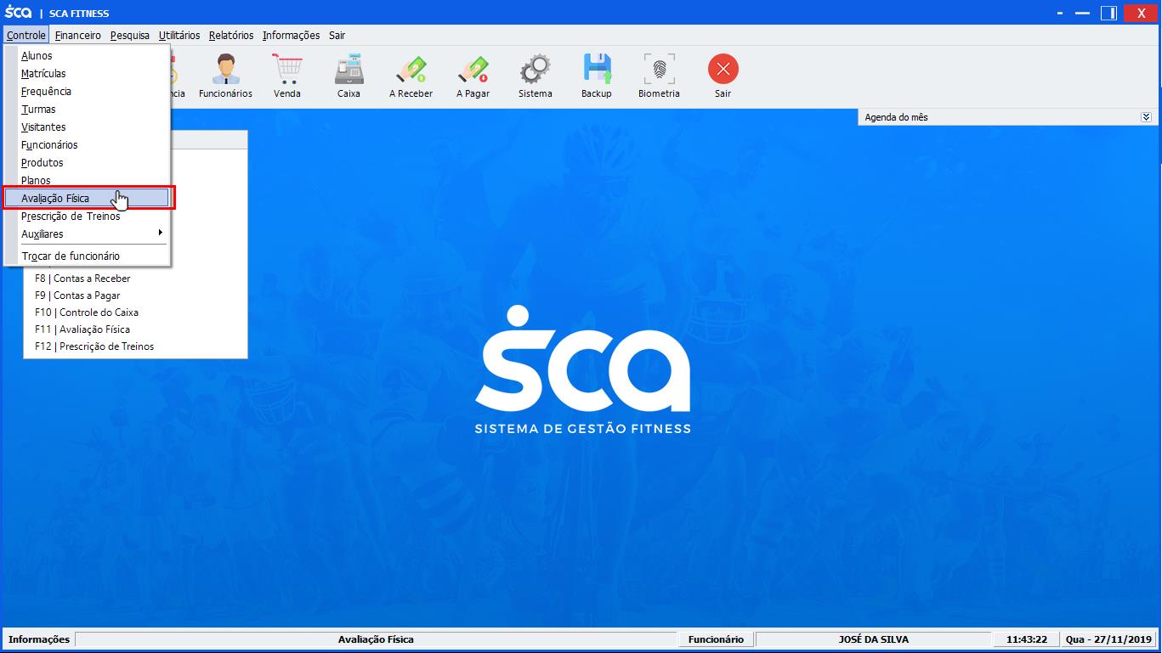Image resolution: width=1162 pixels, height=653 pixels.
Task: Click the SCA logo in title bar
Action: [18, 13]
